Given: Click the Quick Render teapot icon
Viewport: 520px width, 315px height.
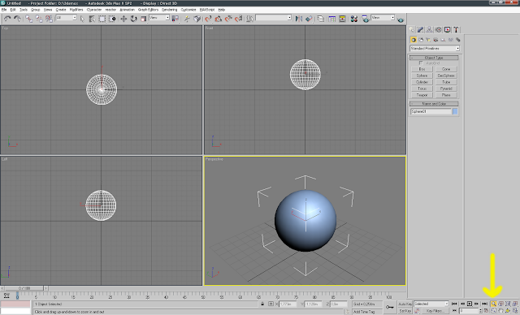Looking at the screenshot, I should [x=401, y=19].
